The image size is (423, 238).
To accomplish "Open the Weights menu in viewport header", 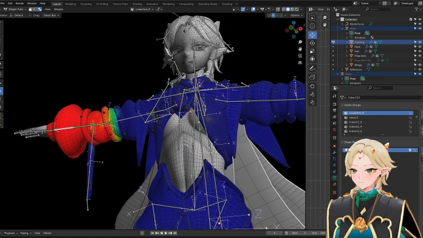I will tap(59, 9).
